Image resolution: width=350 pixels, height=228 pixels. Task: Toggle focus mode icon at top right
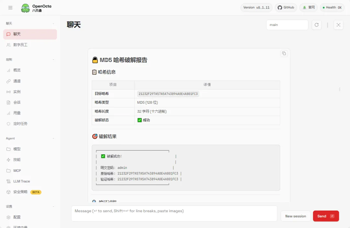(x=338, y=25)
